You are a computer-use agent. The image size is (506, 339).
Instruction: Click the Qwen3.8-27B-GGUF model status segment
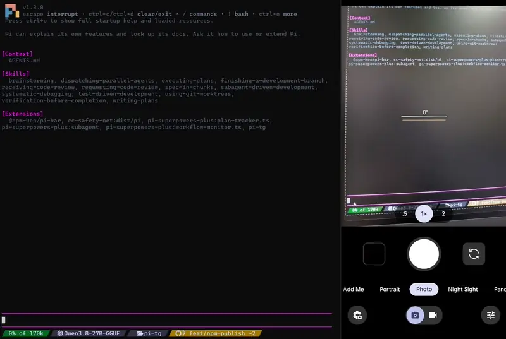[x=89, y=333]
